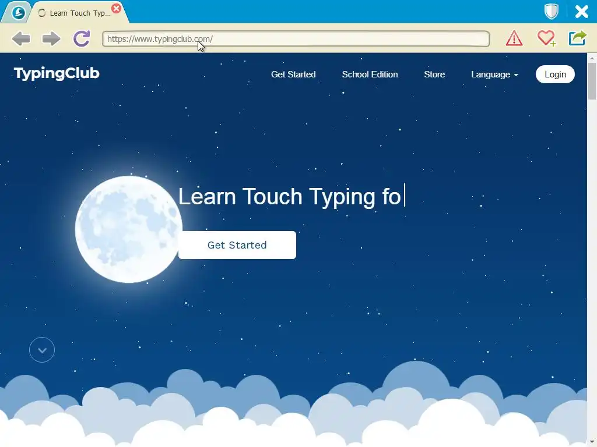This screenshot has width=597, height=447.
Task: Close the Learn Touch Typing tab
Action: click(117, 8)
